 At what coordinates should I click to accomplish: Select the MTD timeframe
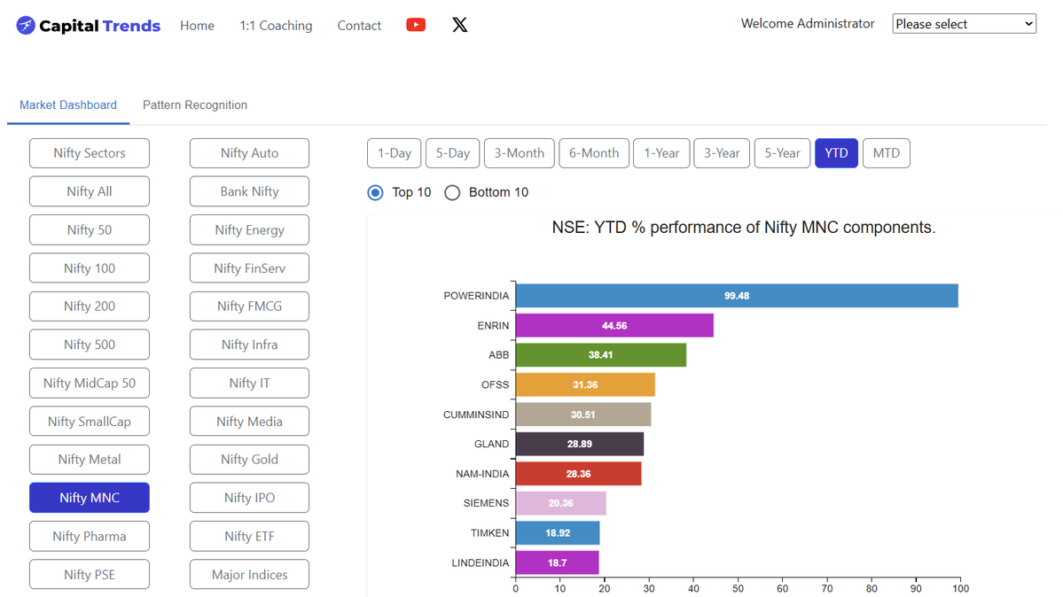click(886, 153)
